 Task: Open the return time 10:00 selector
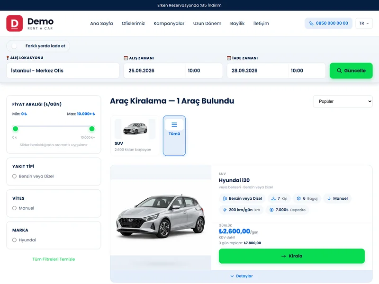coord(307,71)
